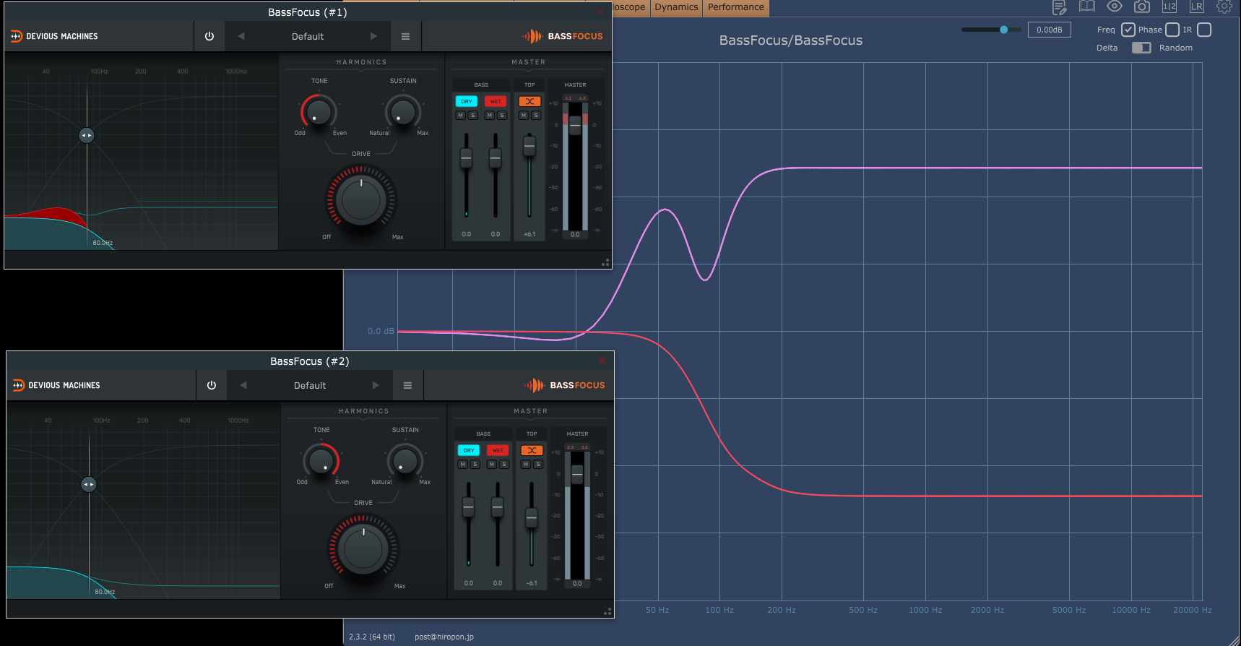Check the IR checkbox

(x=1204, y=30)
